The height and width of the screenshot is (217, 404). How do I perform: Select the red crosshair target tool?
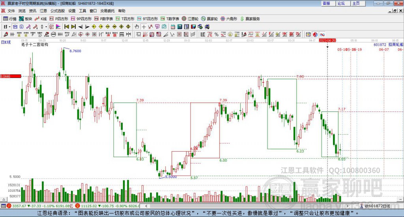[x=80, y=34]
